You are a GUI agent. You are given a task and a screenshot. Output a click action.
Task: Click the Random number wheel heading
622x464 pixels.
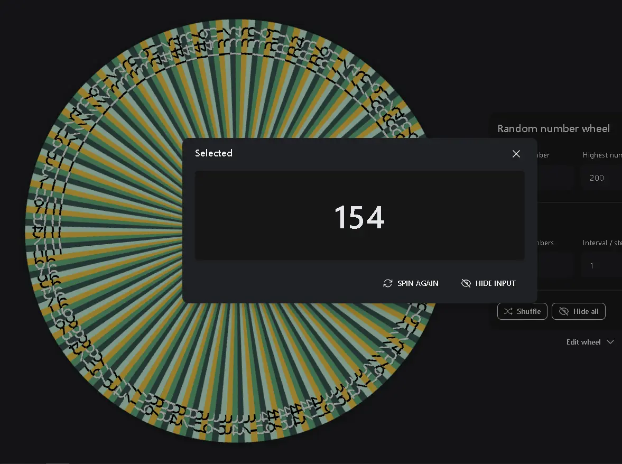coord(553,128)
